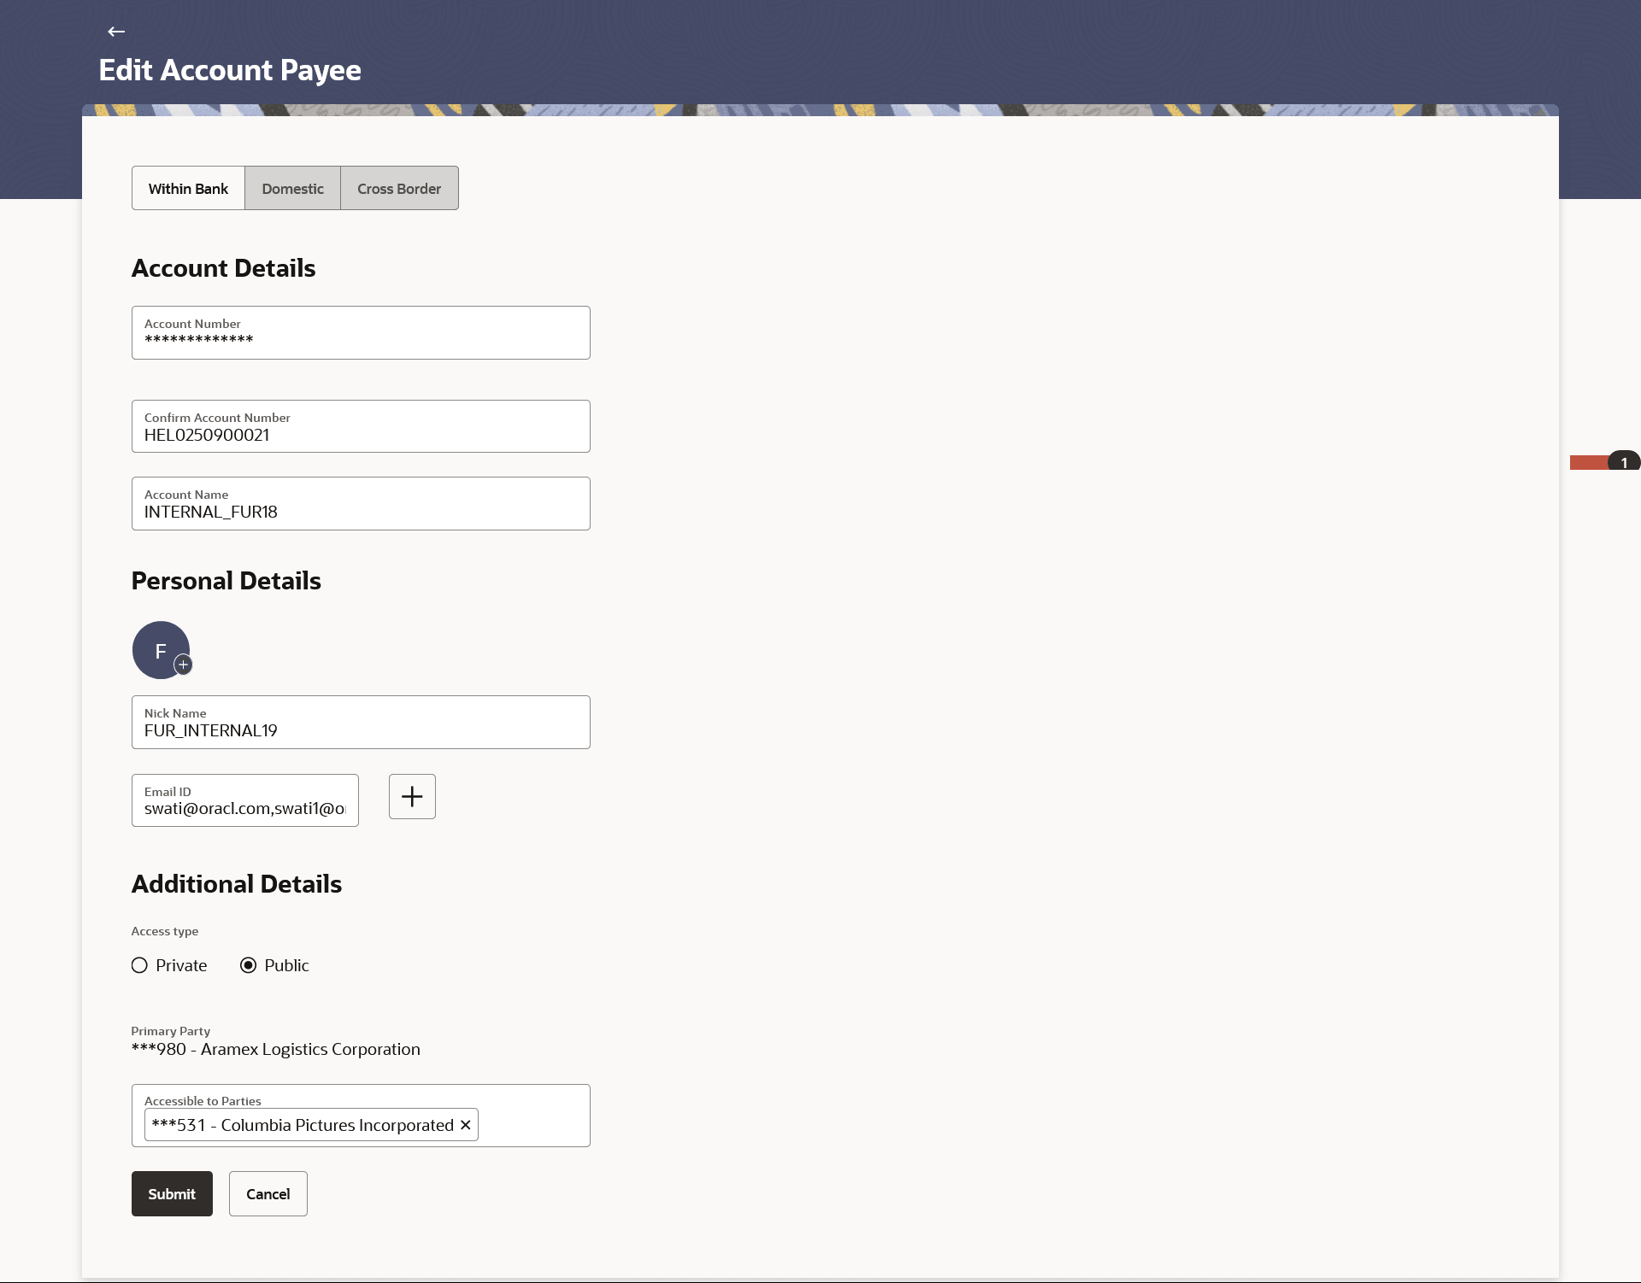Click the back arrow icon

(116, 32)
